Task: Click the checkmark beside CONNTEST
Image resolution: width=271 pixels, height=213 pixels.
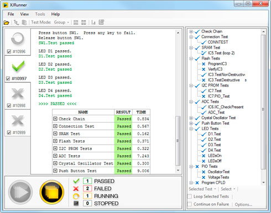Action: (204, 42)
